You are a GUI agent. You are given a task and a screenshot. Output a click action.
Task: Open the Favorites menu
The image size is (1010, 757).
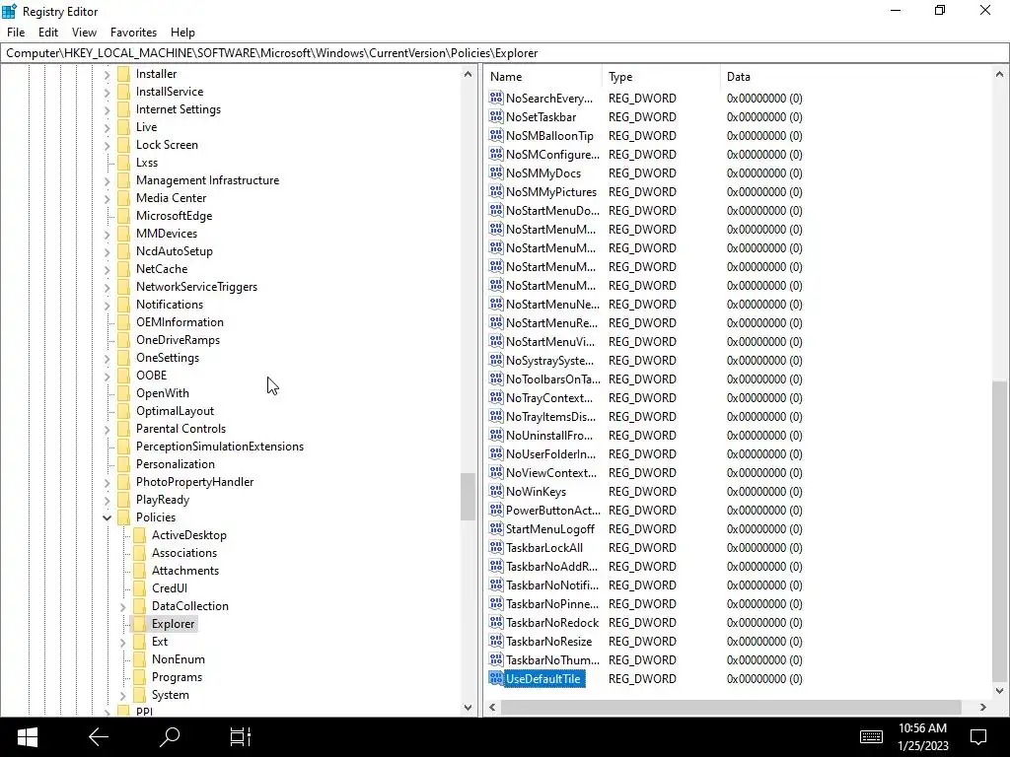click(133, 33)
